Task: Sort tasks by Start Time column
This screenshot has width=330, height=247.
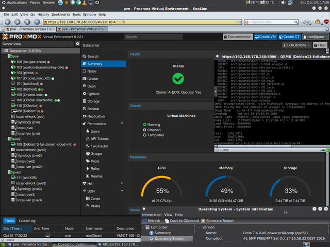Action: click(16, 228)
